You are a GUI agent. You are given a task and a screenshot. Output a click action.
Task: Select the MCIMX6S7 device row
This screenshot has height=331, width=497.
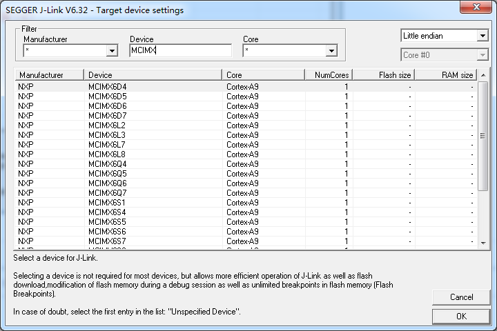click(246, 241)
